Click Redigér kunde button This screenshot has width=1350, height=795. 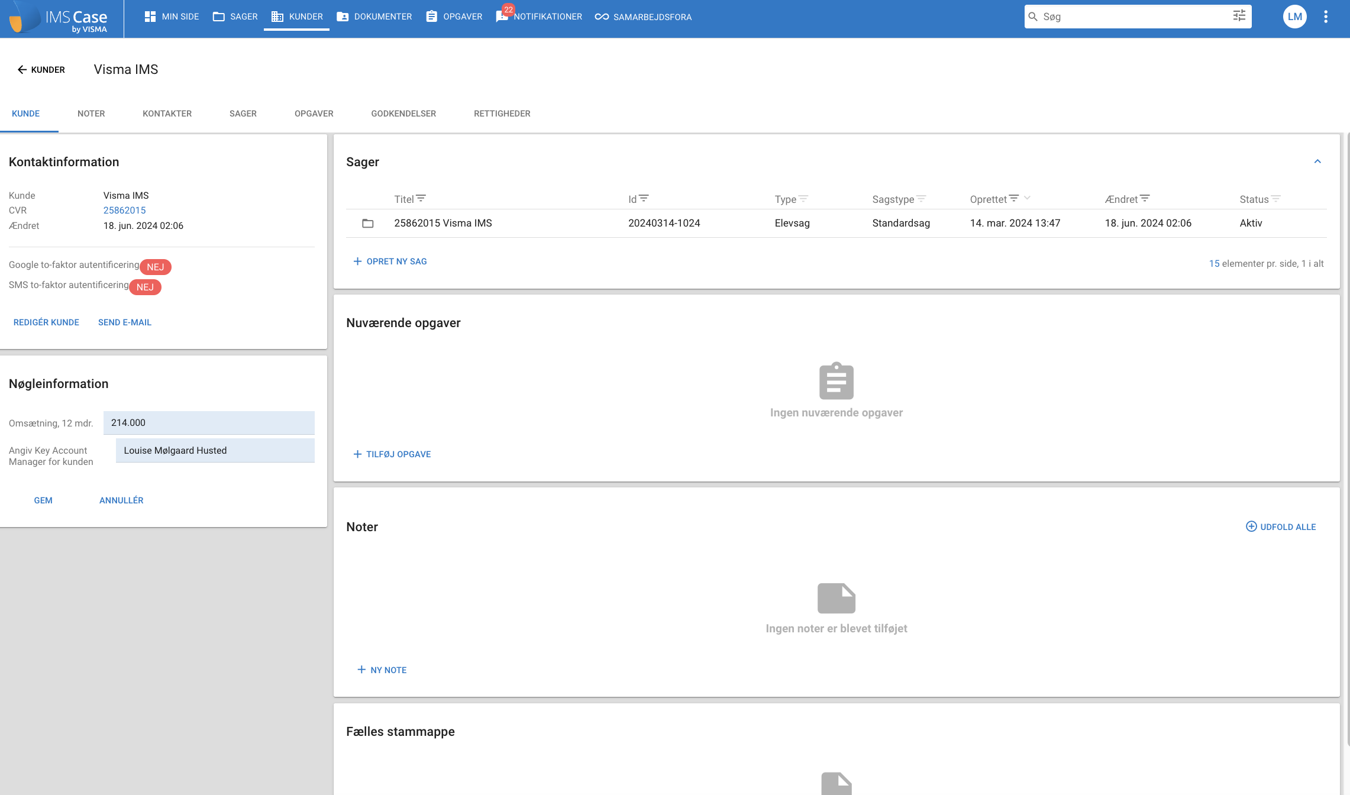pyautogui.click(x=46, y=322)
